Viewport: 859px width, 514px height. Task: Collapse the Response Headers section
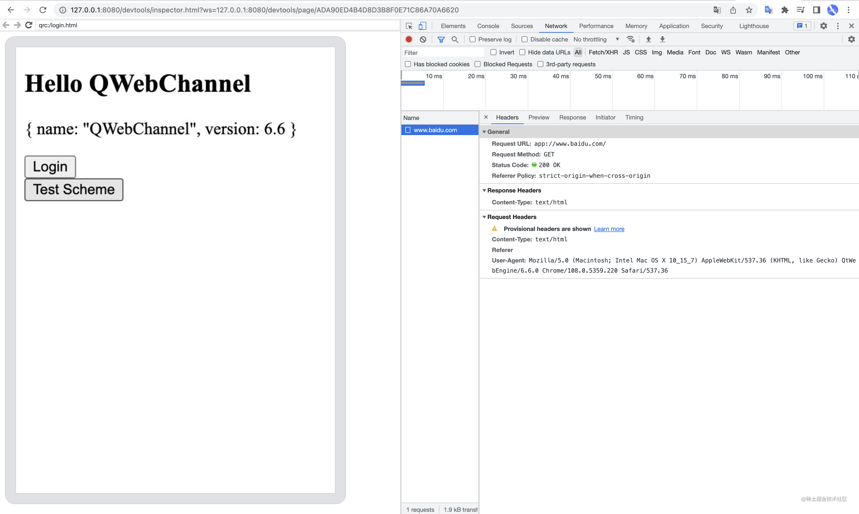(485, 190)
